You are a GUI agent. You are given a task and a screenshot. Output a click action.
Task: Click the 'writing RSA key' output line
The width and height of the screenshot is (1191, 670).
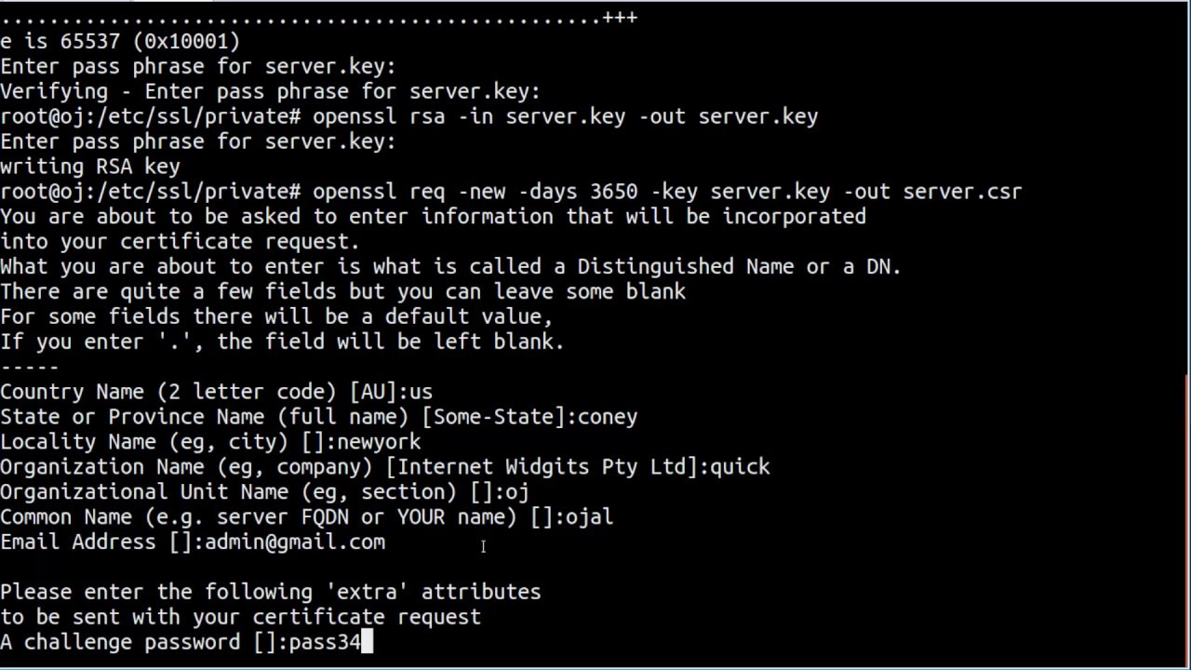[90, 167]
